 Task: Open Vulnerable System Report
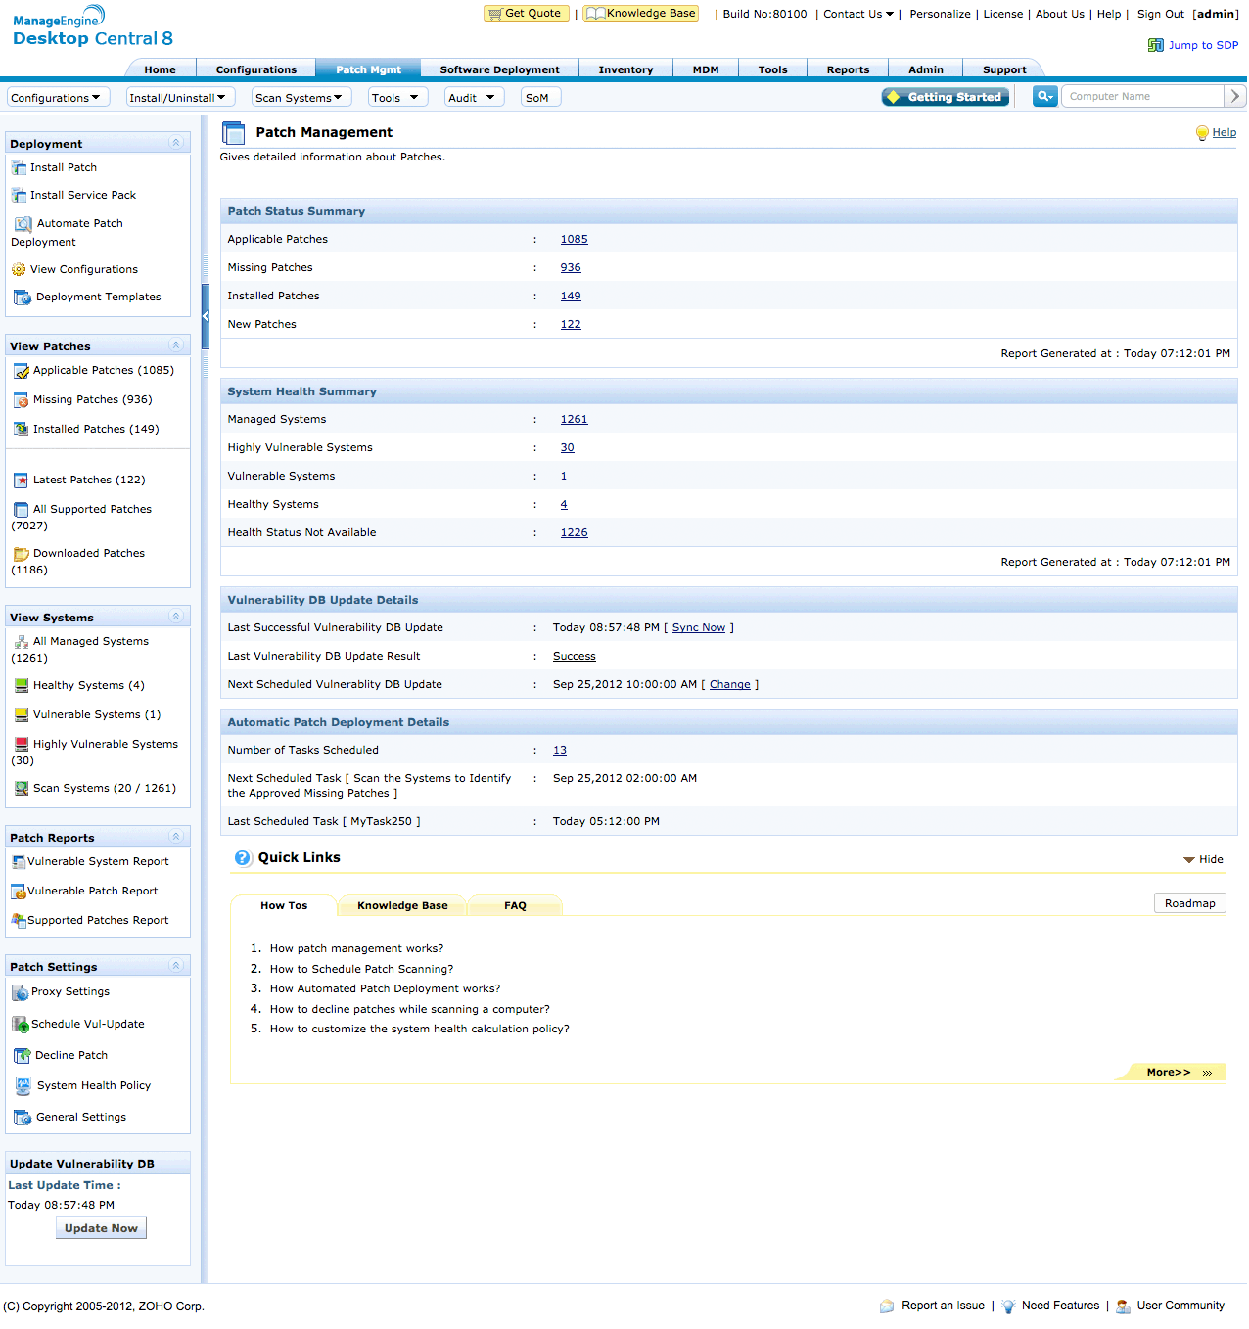coord(98,862)
